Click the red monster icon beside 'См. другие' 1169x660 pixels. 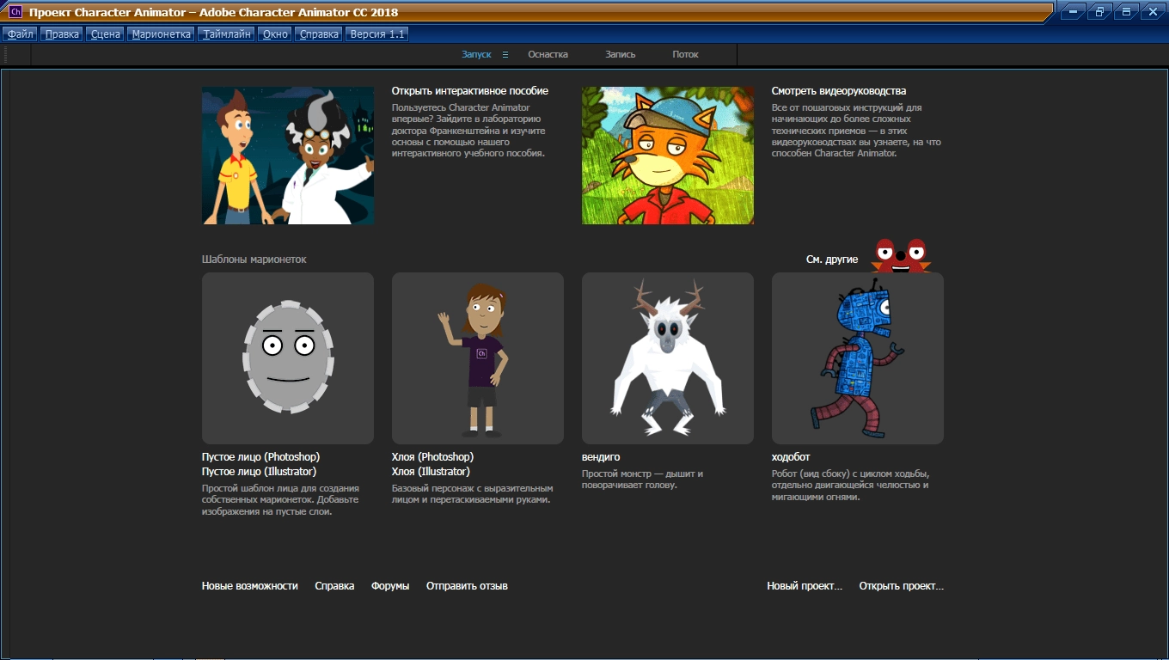tap(901, 256)
